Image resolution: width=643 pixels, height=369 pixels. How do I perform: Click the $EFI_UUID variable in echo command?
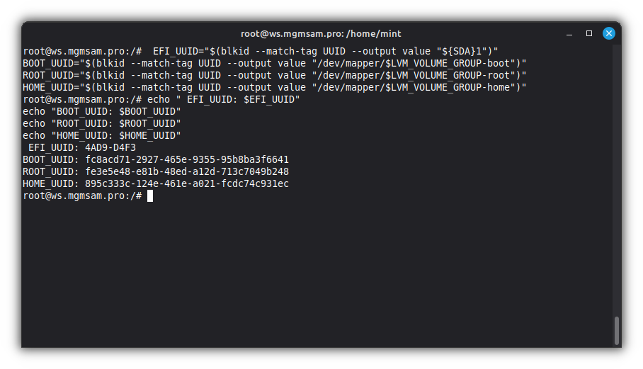point(271,99)
